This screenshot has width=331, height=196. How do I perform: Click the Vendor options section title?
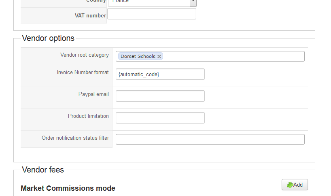click(48, 38)
